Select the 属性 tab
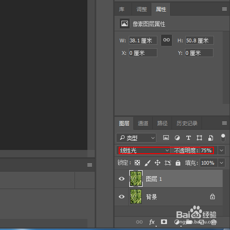The image size is (230, 230). pos(161,9)
